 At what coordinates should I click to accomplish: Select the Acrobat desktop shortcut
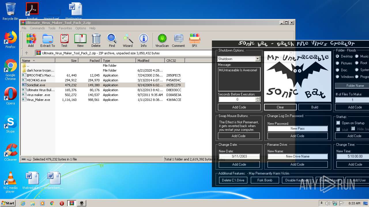[x=32, y=11]
